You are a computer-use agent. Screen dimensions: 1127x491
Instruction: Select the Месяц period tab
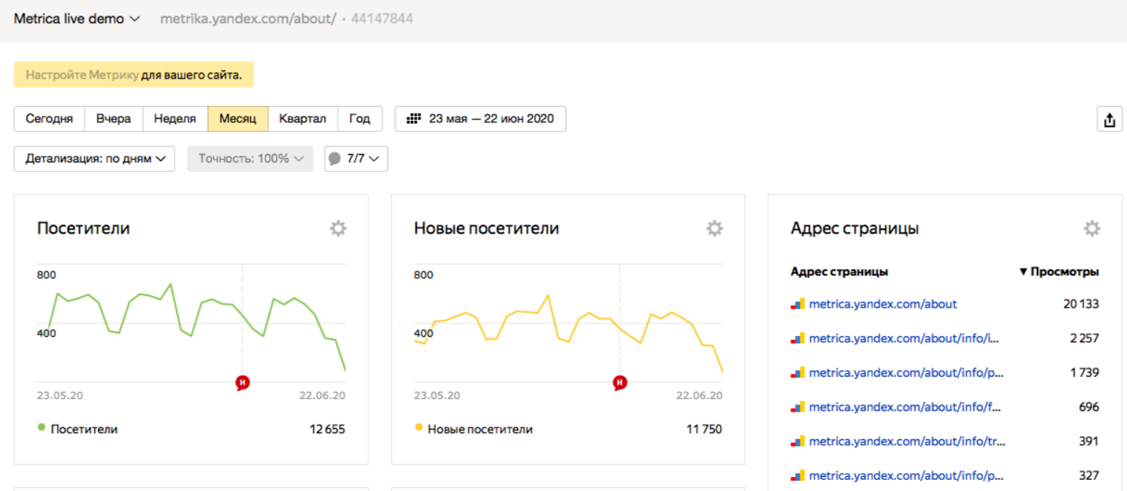point(237,119)
